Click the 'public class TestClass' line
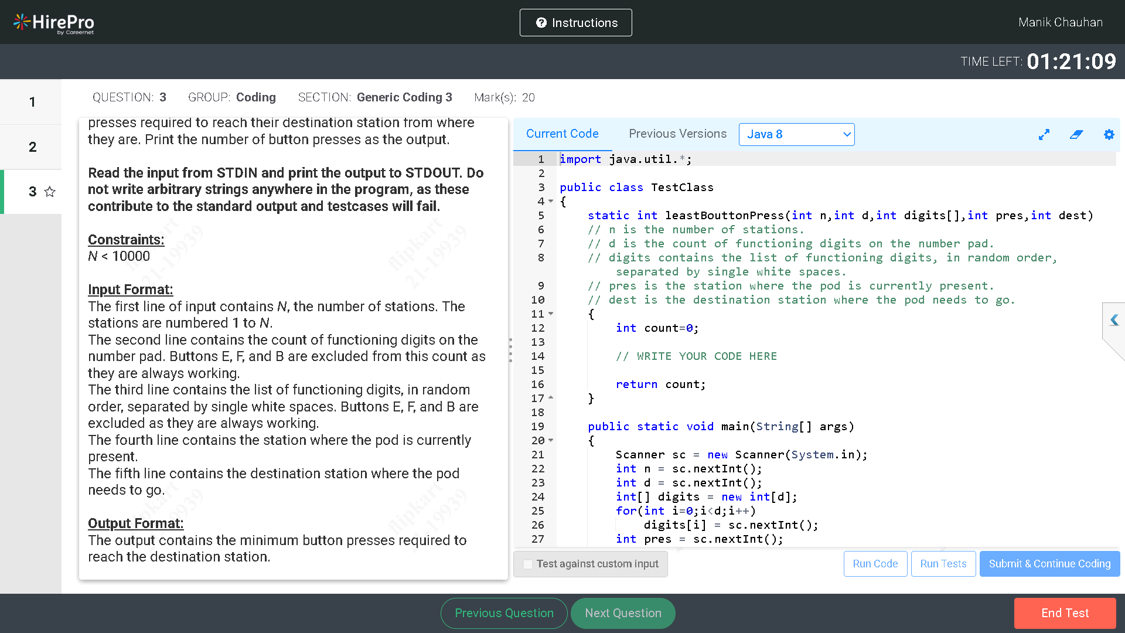Viewport: 1125px width, 633px height. (x=636, y=188)
